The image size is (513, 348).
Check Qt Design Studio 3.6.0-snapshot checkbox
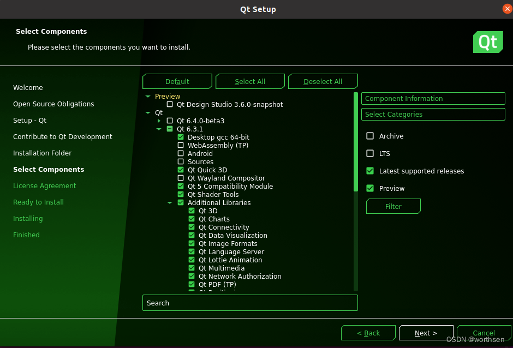coord(170,104)
